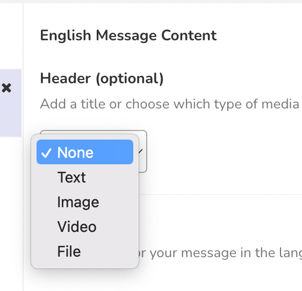302x291 pixels.
Task: Select Text as the header type
Action: click(x=85, y=177)
